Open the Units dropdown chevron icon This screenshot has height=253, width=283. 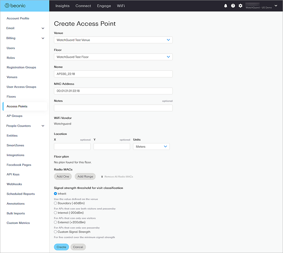[x=165, y=146]
